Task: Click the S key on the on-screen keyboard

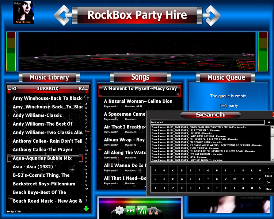Action: tap(199, 179)
